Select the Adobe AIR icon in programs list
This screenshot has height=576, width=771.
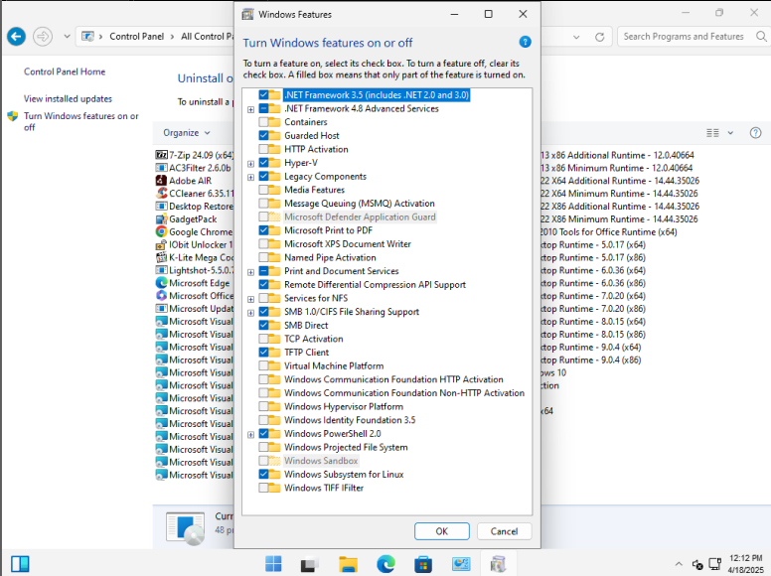(x=161, y=181)
